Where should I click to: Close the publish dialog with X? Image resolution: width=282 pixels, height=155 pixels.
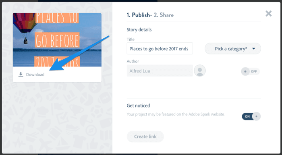click(x=269, y=13)
